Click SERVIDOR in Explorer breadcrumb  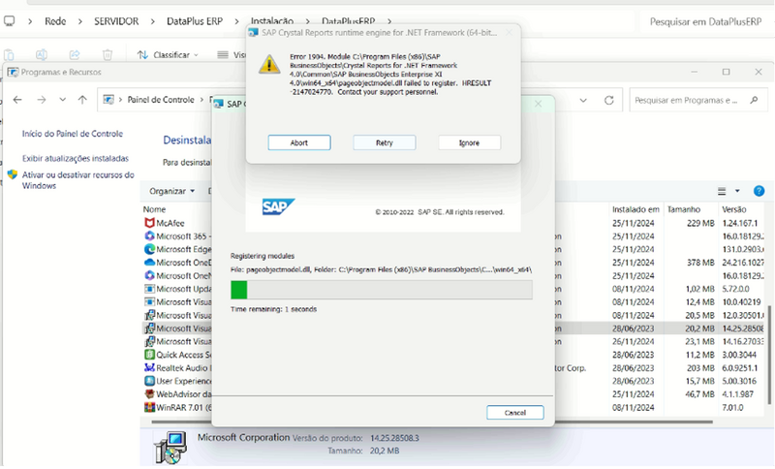(x=116, y=21)
